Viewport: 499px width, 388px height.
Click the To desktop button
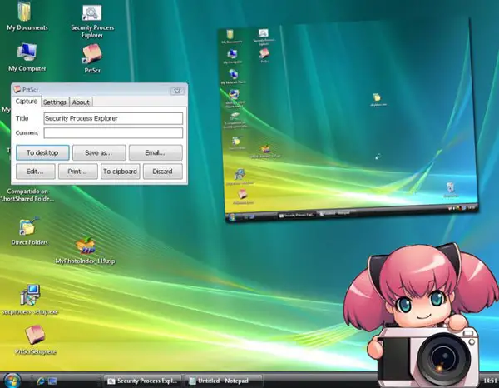42,152
